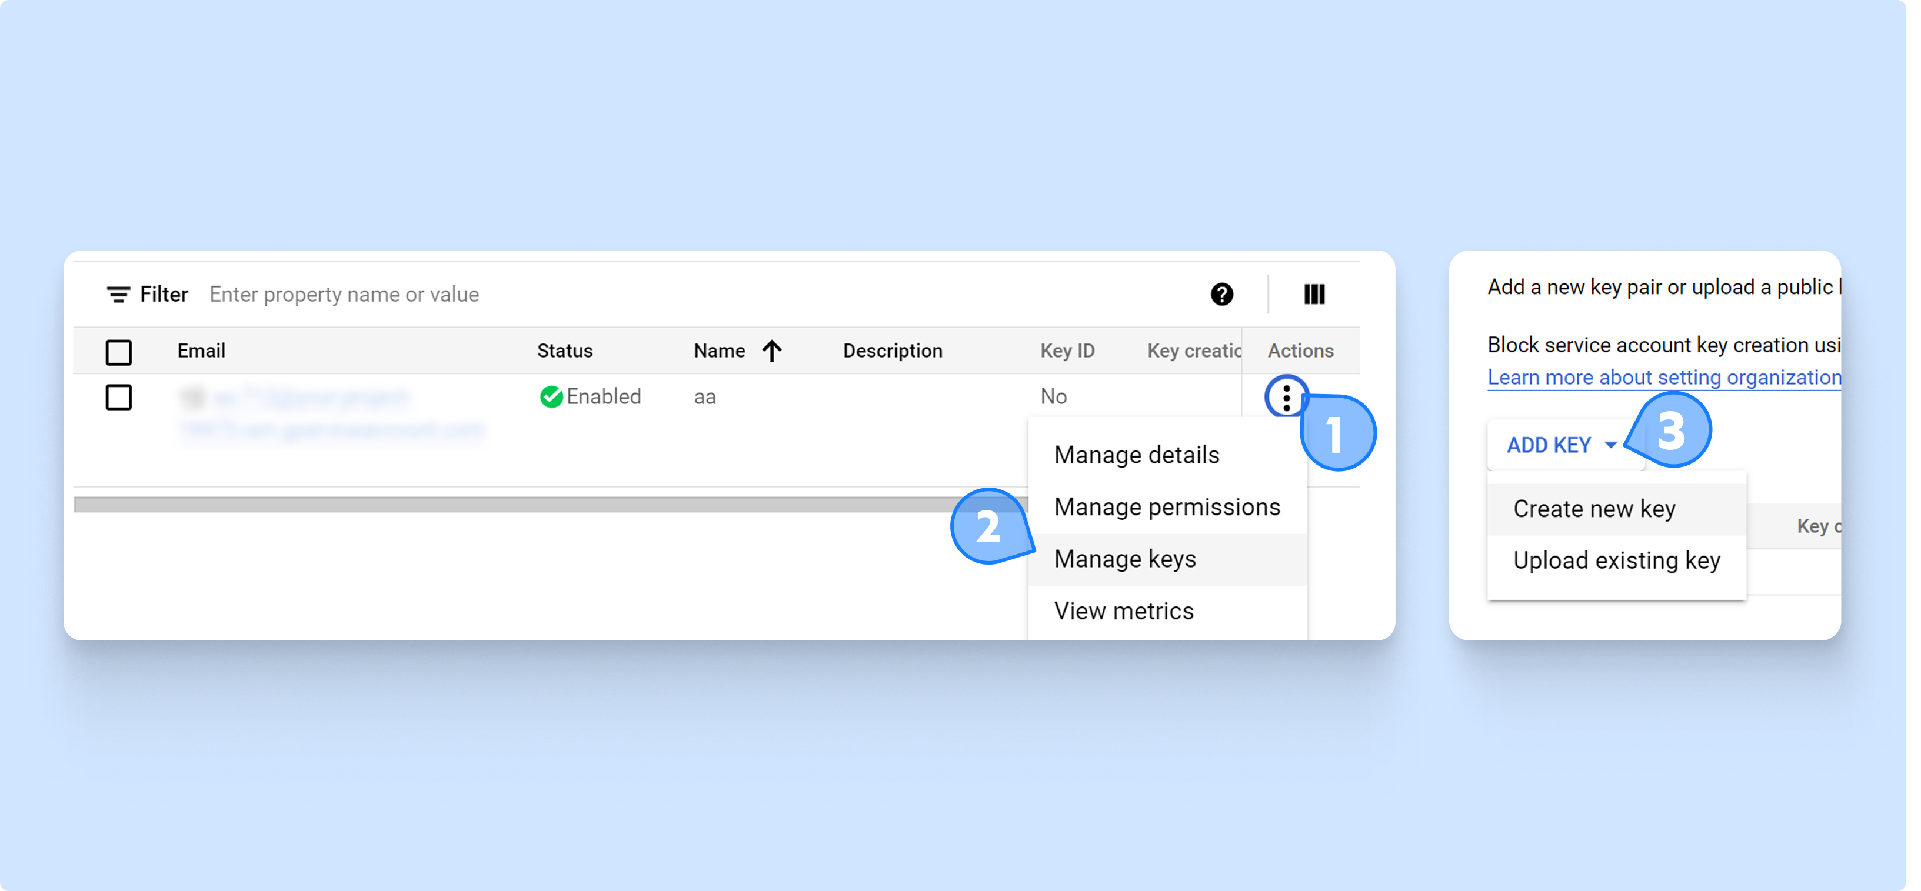The height and width of the screenshot is (891, 1921).
Task: Click the Name sort arrow icon
Action: [772, 351]
